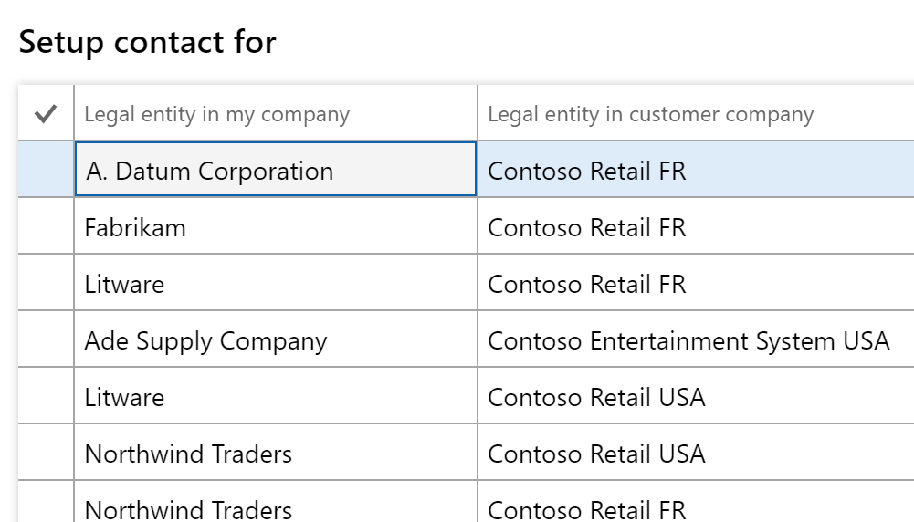
Task: Toggle row selector for Ade Supply Company
Action: [46, 340]
